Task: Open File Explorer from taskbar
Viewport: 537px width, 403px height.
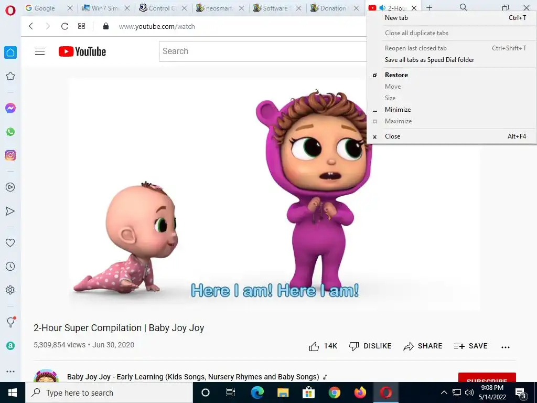Action: [283, 393]
